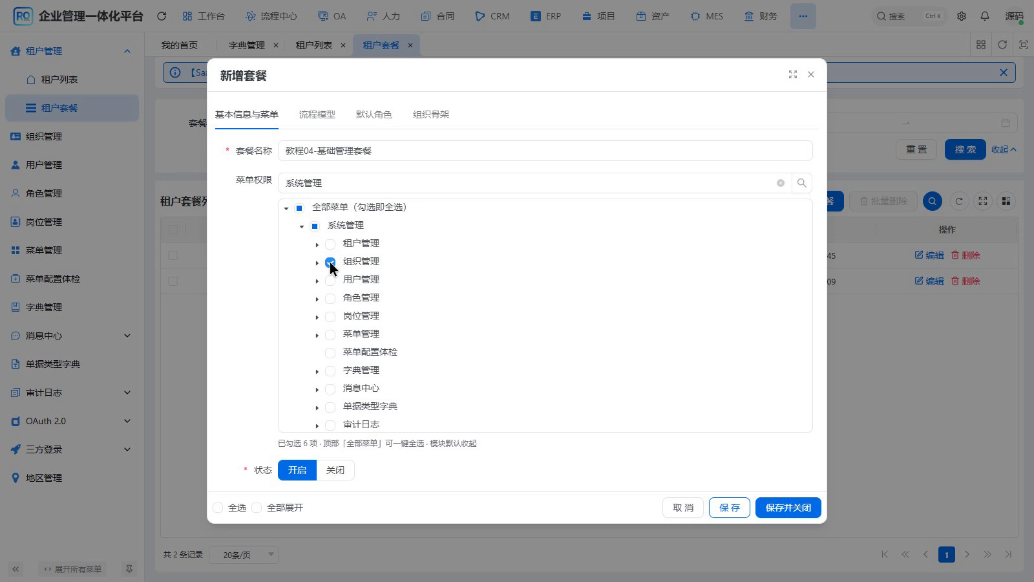Click the refresh icon beside platform title

click(x=162, y=16)
